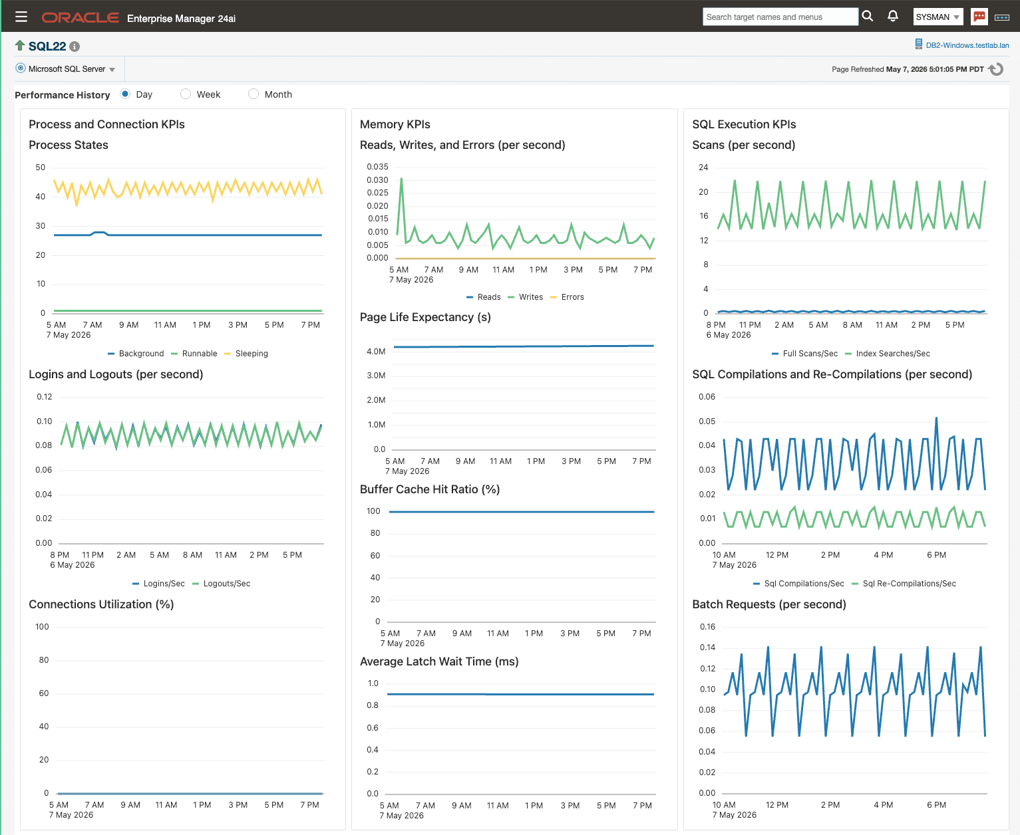
Task: Click the Memory KPIs panel title
Action: coord(395,124)
